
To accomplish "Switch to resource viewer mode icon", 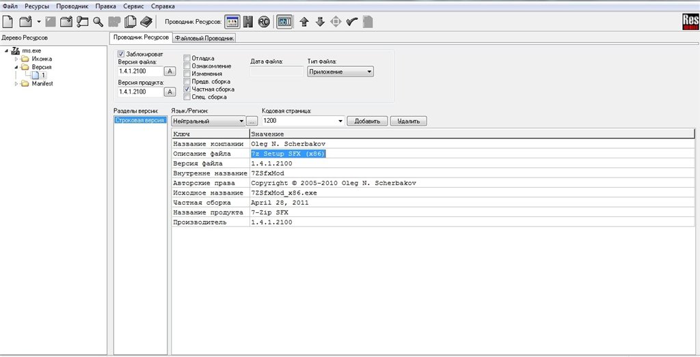I will click(232, 21).
